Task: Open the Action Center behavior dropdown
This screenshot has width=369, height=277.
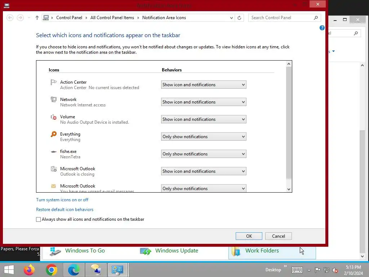Action: [204, 85]
